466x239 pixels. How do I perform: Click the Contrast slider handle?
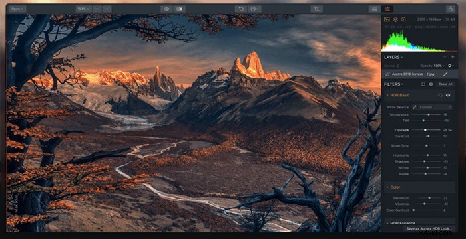coord(428,136)
